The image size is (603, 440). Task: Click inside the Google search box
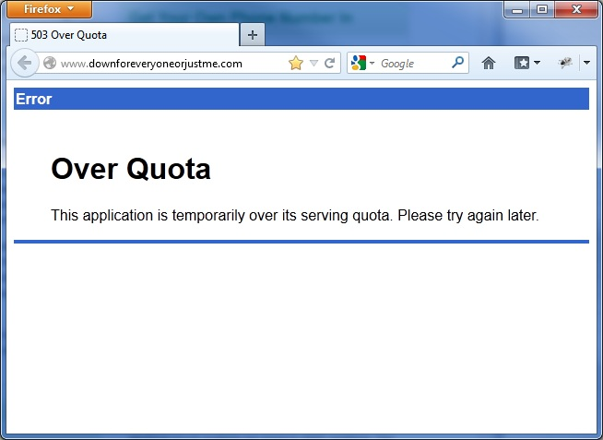click(x=413, y=64)
